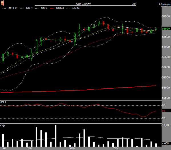This screenshot has width=171, height=150.
Task: Click the 6/04 date marker on time axis
Action: coord(73,148)
